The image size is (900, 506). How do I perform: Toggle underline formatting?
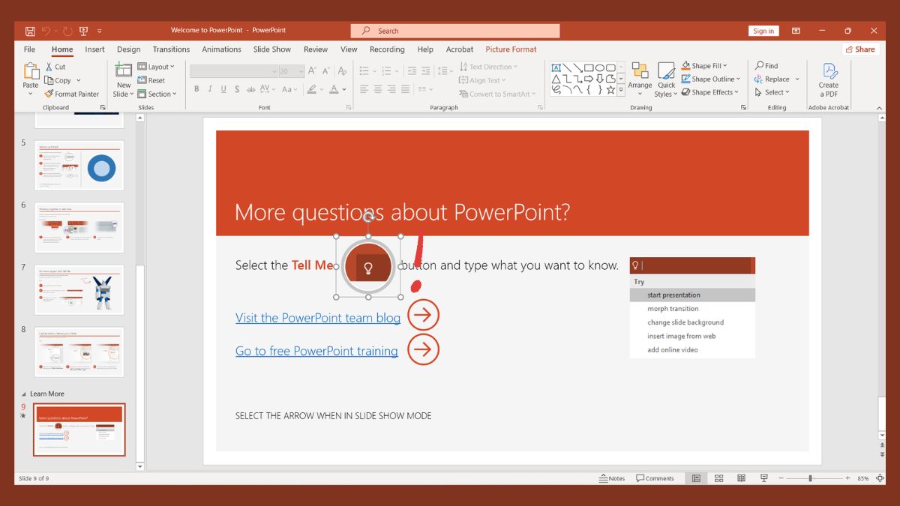tap(223, 88)
